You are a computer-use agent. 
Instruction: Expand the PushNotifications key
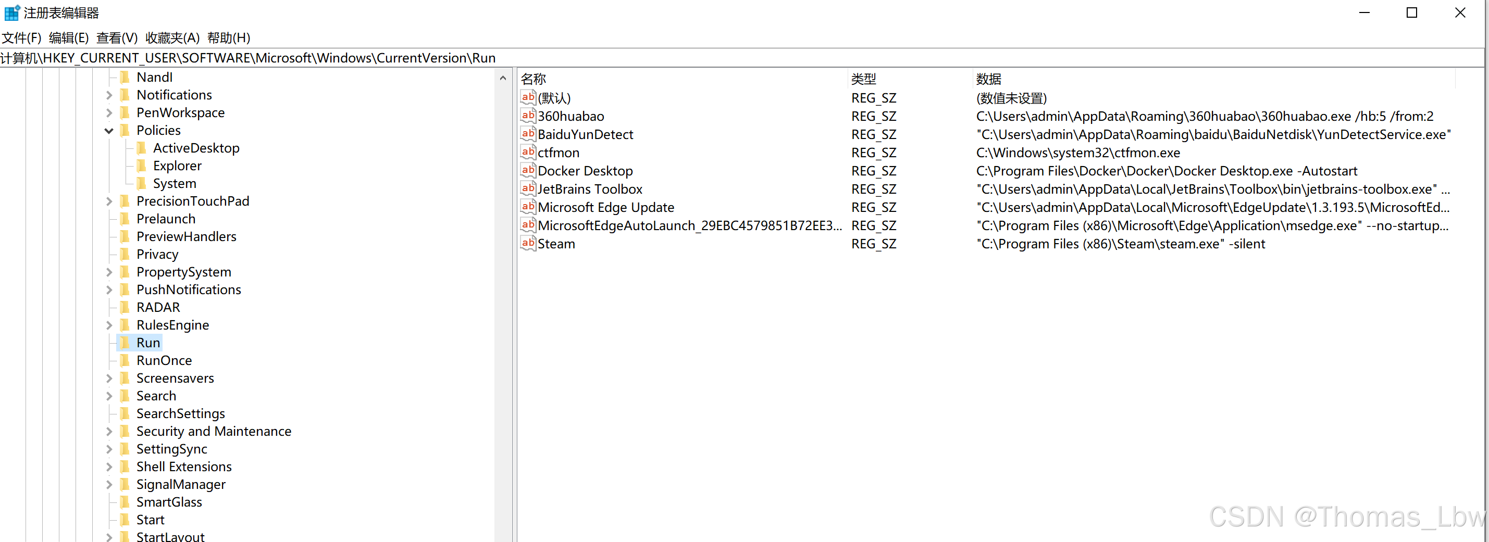109,289
